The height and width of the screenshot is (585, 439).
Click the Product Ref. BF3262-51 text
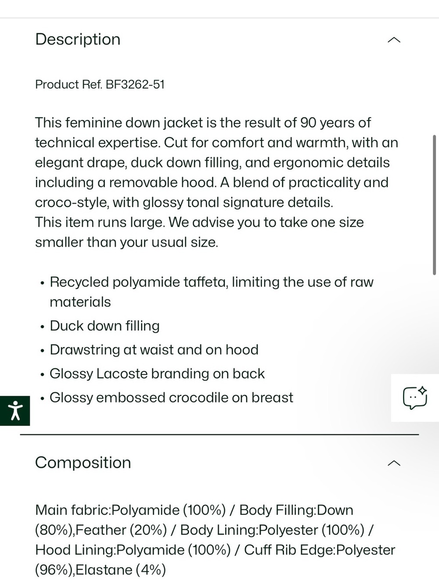click(100, 84)
